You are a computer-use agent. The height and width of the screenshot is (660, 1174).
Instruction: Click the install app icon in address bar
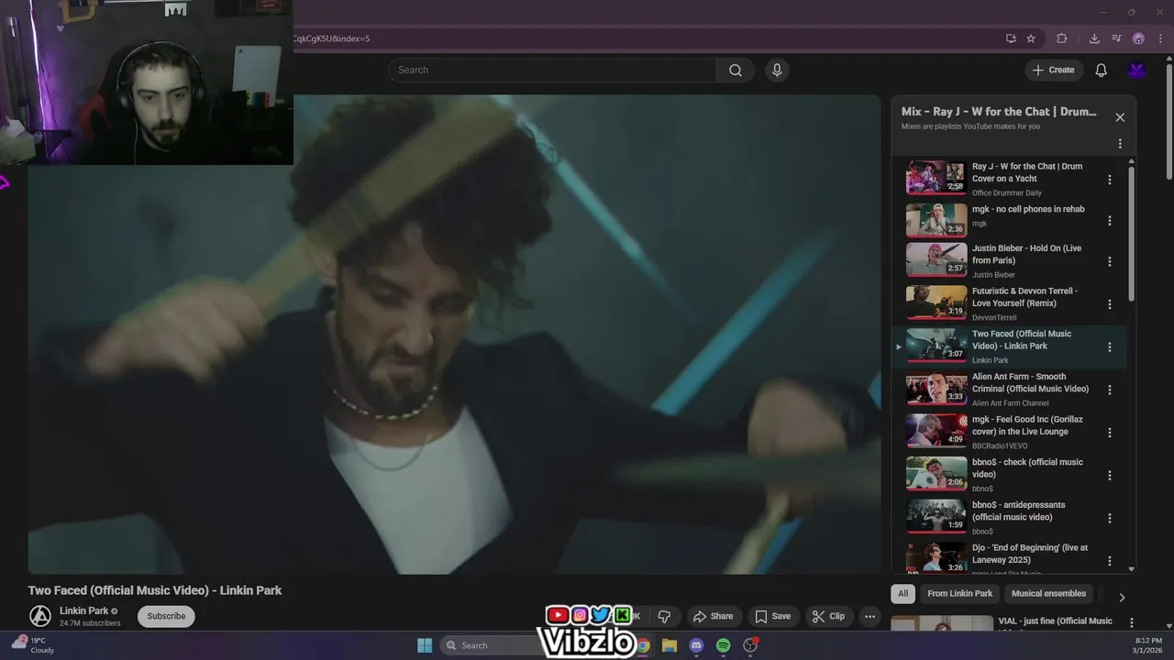(1011, 38)
